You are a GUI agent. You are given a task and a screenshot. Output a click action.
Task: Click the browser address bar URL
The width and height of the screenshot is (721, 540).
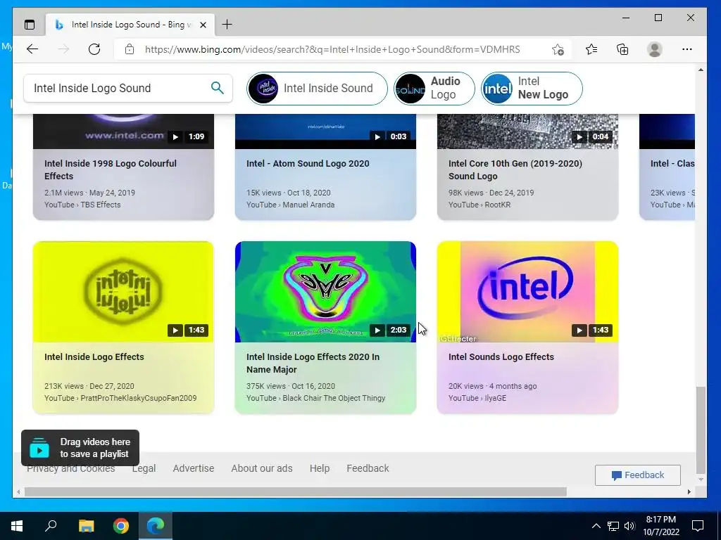[332, 49]
